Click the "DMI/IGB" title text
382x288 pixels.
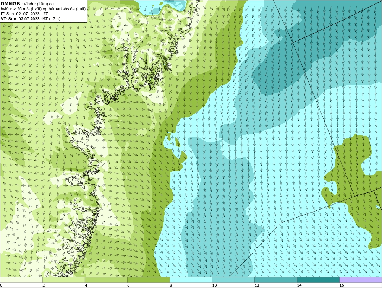pyautogui.click(x=10, y=4)
